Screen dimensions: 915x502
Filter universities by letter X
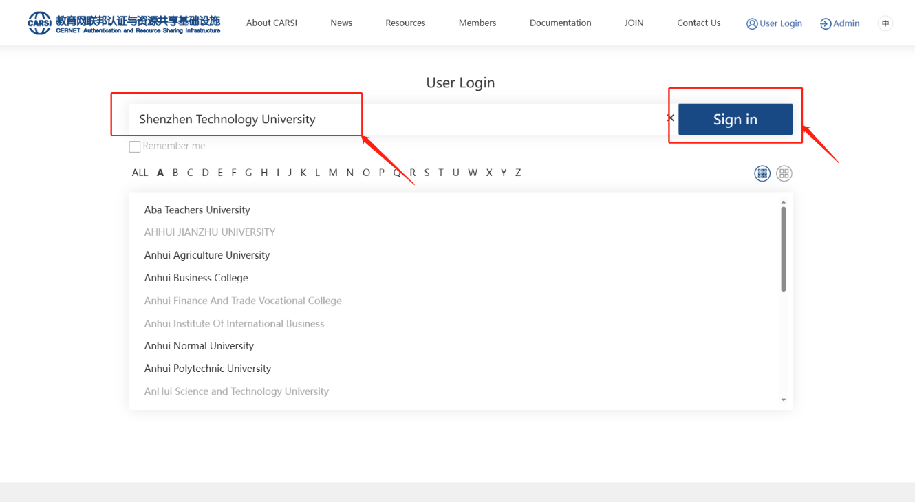point(489,173)
